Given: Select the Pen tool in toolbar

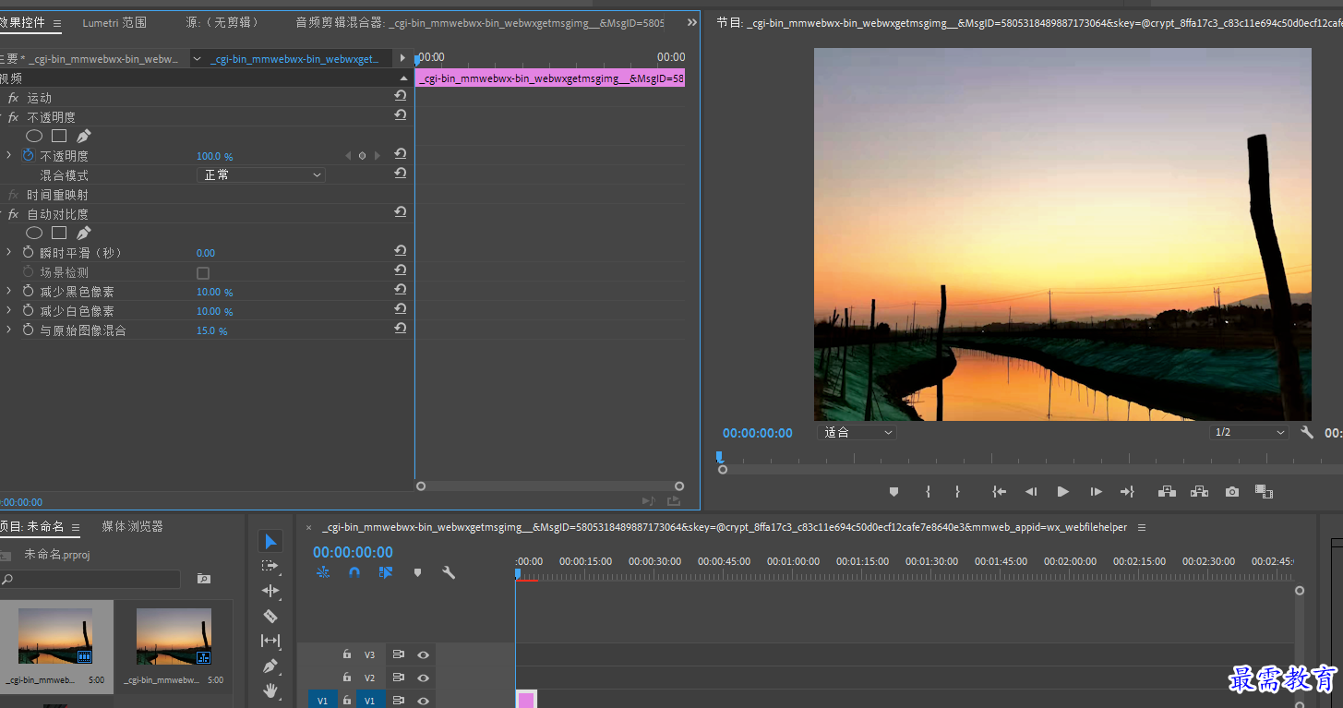Looking at the screenshot, I should [270, 666].
